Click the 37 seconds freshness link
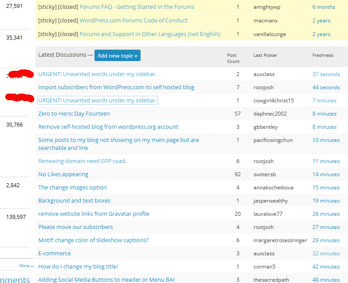The width and height of the screenshot is (348, 283). [326, 74]
